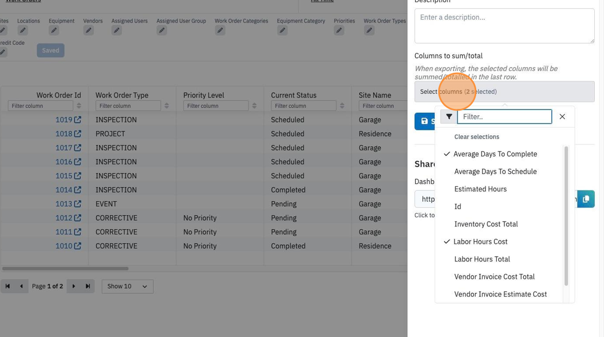This screenshot has width=604, height=337.
Task: Go to the first page
Action: click(x=8, y=286)
